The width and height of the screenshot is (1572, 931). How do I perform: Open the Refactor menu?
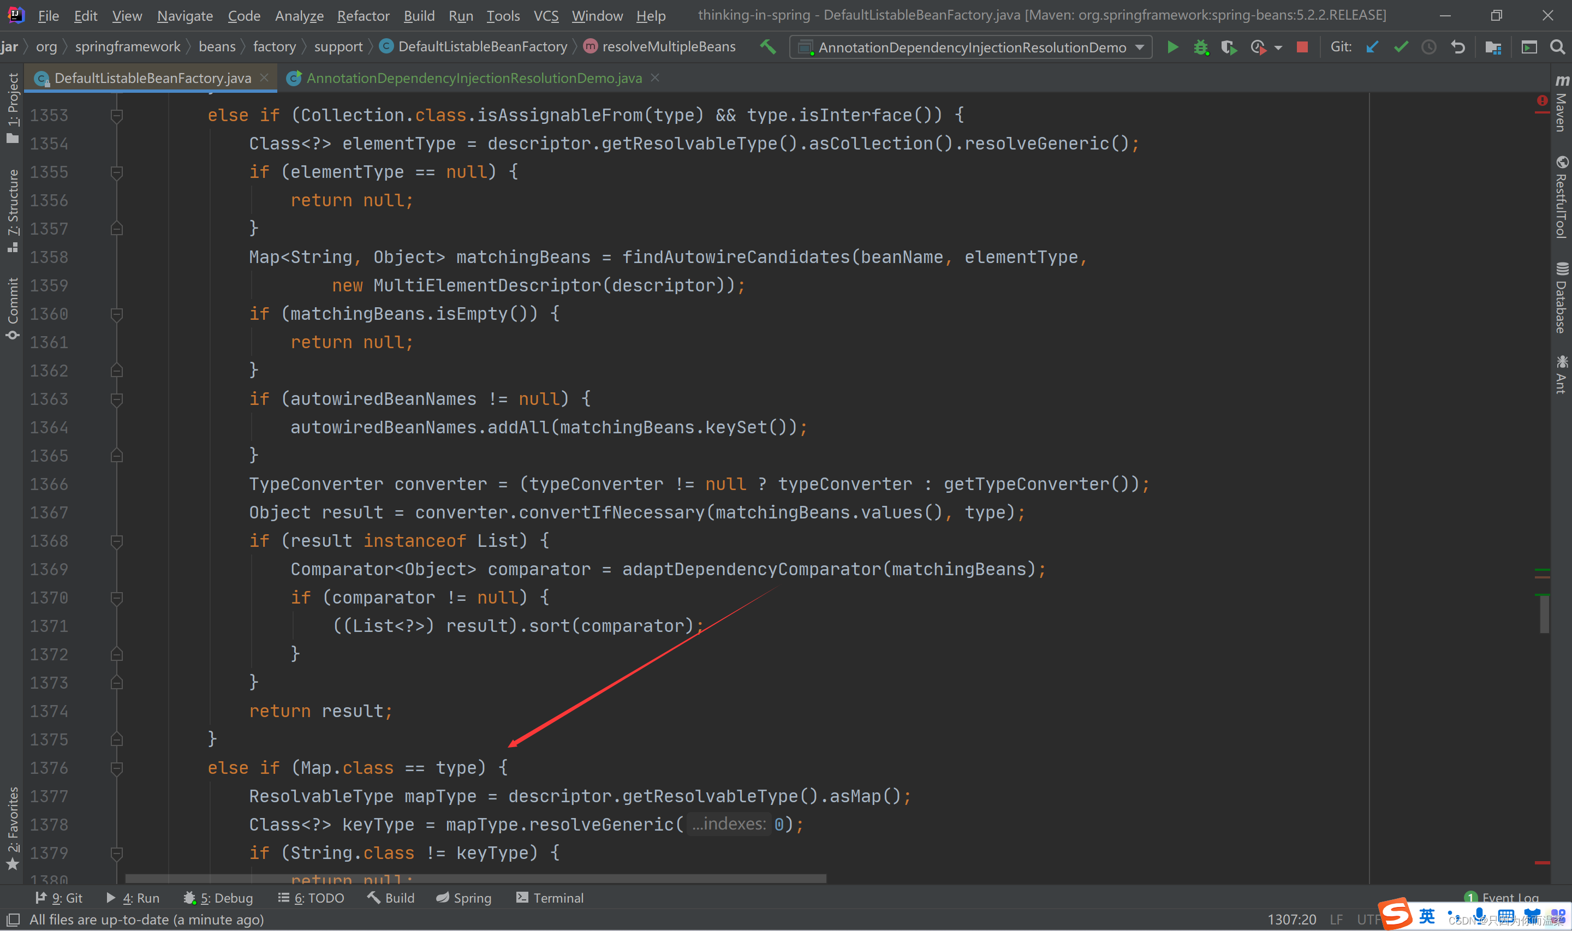pyautogui.click(x=363, y=16)
